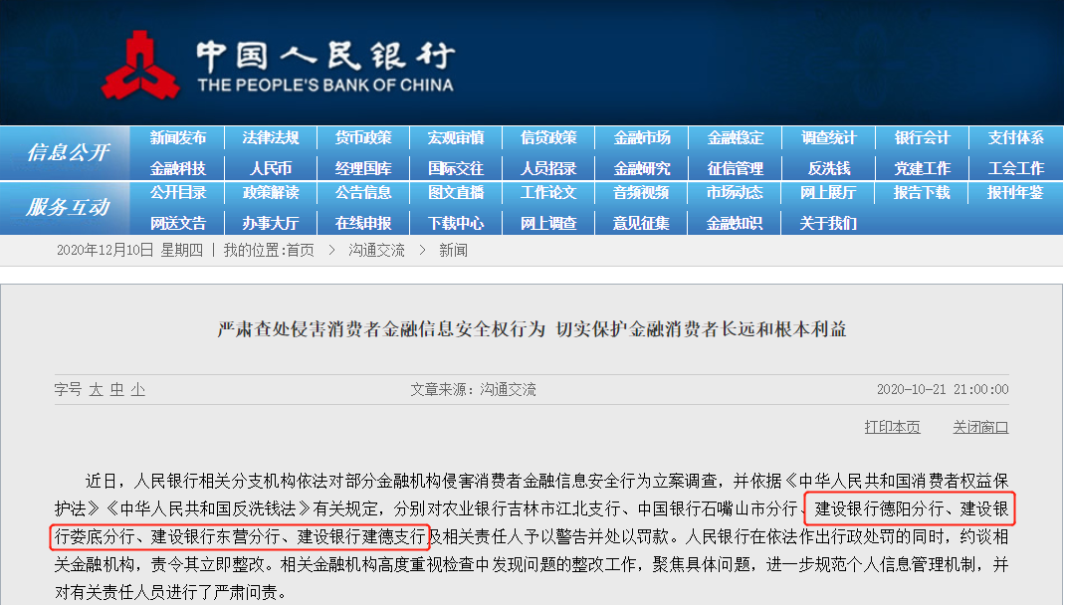Click the 文章来源：沟通交流 text
This screenshot has width=1065, height=605.
pyautogui.click(x=474, y=390)
